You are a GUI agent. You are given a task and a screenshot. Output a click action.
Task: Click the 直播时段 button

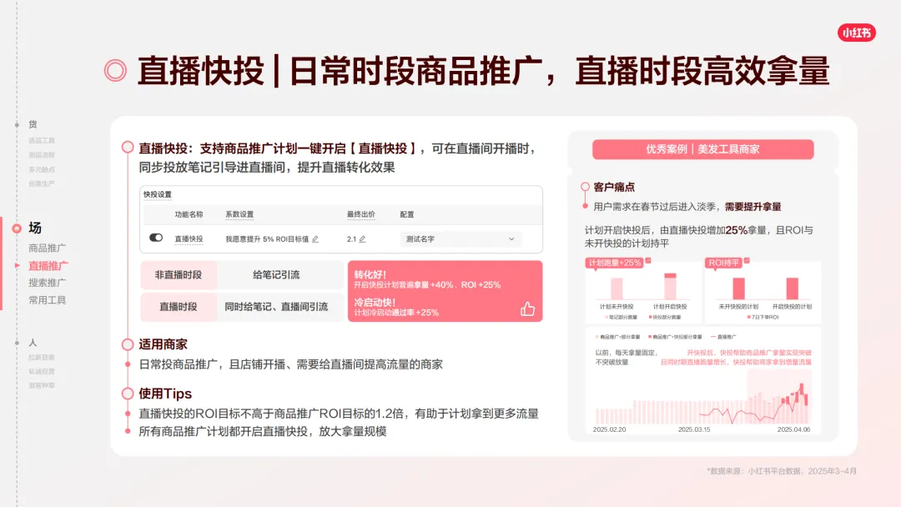(x=180, y=307)
